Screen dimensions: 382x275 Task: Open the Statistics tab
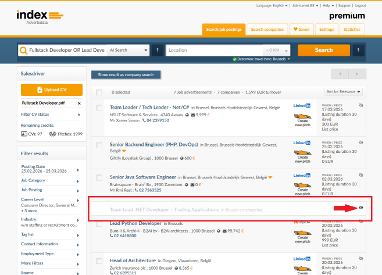click(352, 30)
